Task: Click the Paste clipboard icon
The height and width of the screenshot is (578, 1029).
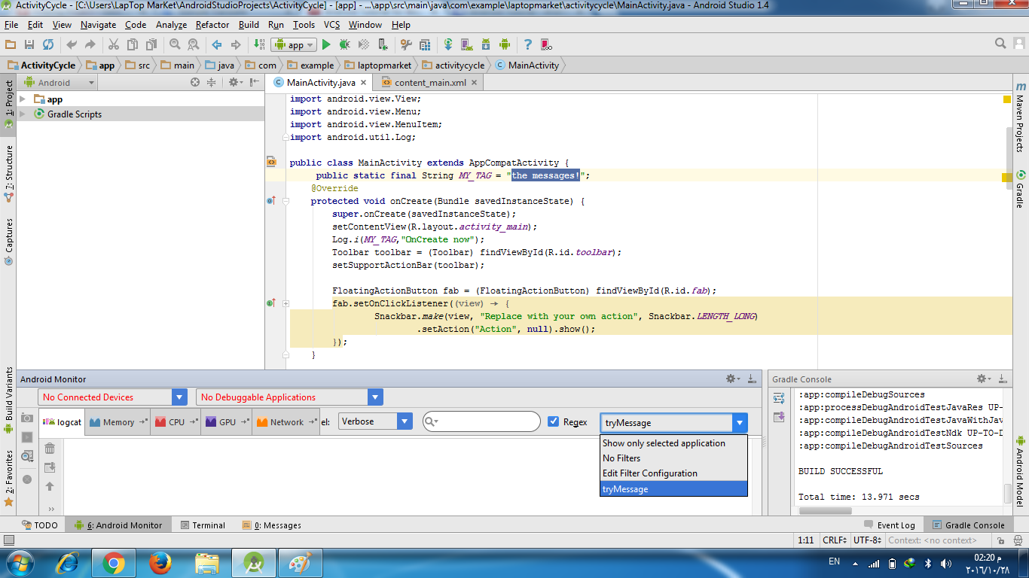Action: pos(151,44)
